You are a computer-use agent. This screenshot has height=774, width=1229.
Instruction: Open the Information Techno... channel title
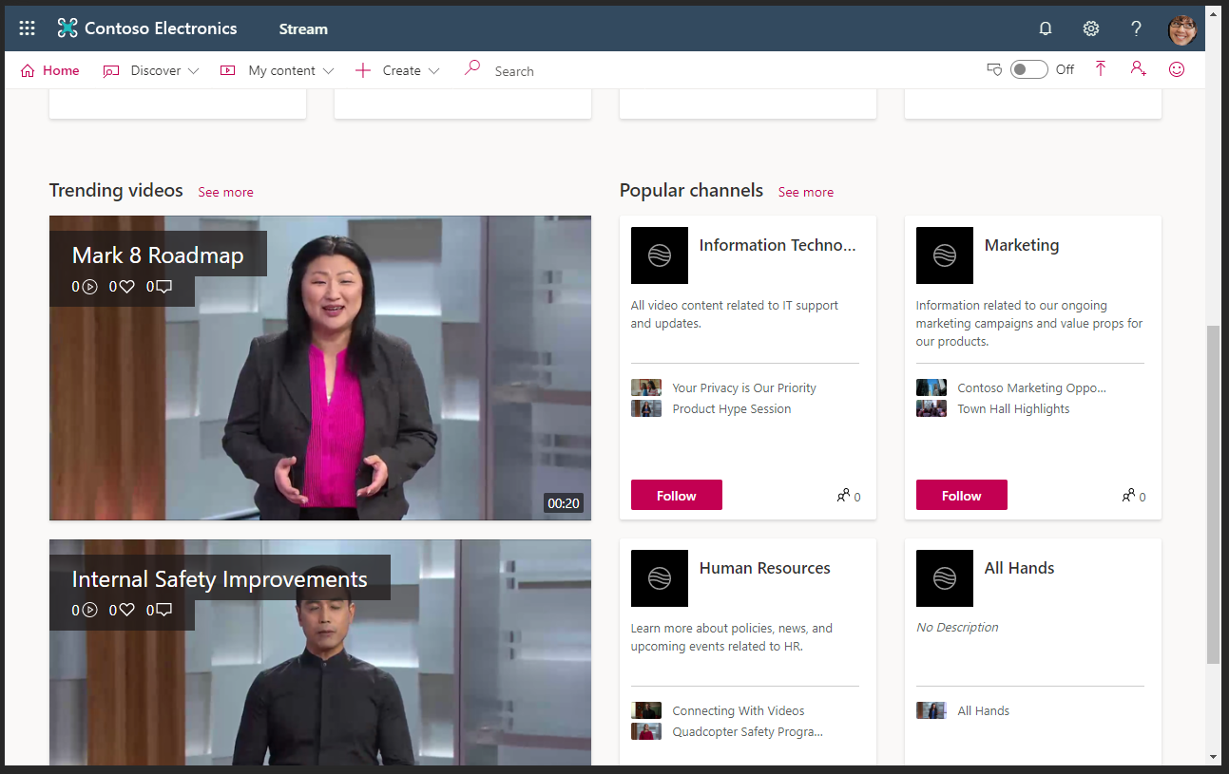click(x=778, y=245)
